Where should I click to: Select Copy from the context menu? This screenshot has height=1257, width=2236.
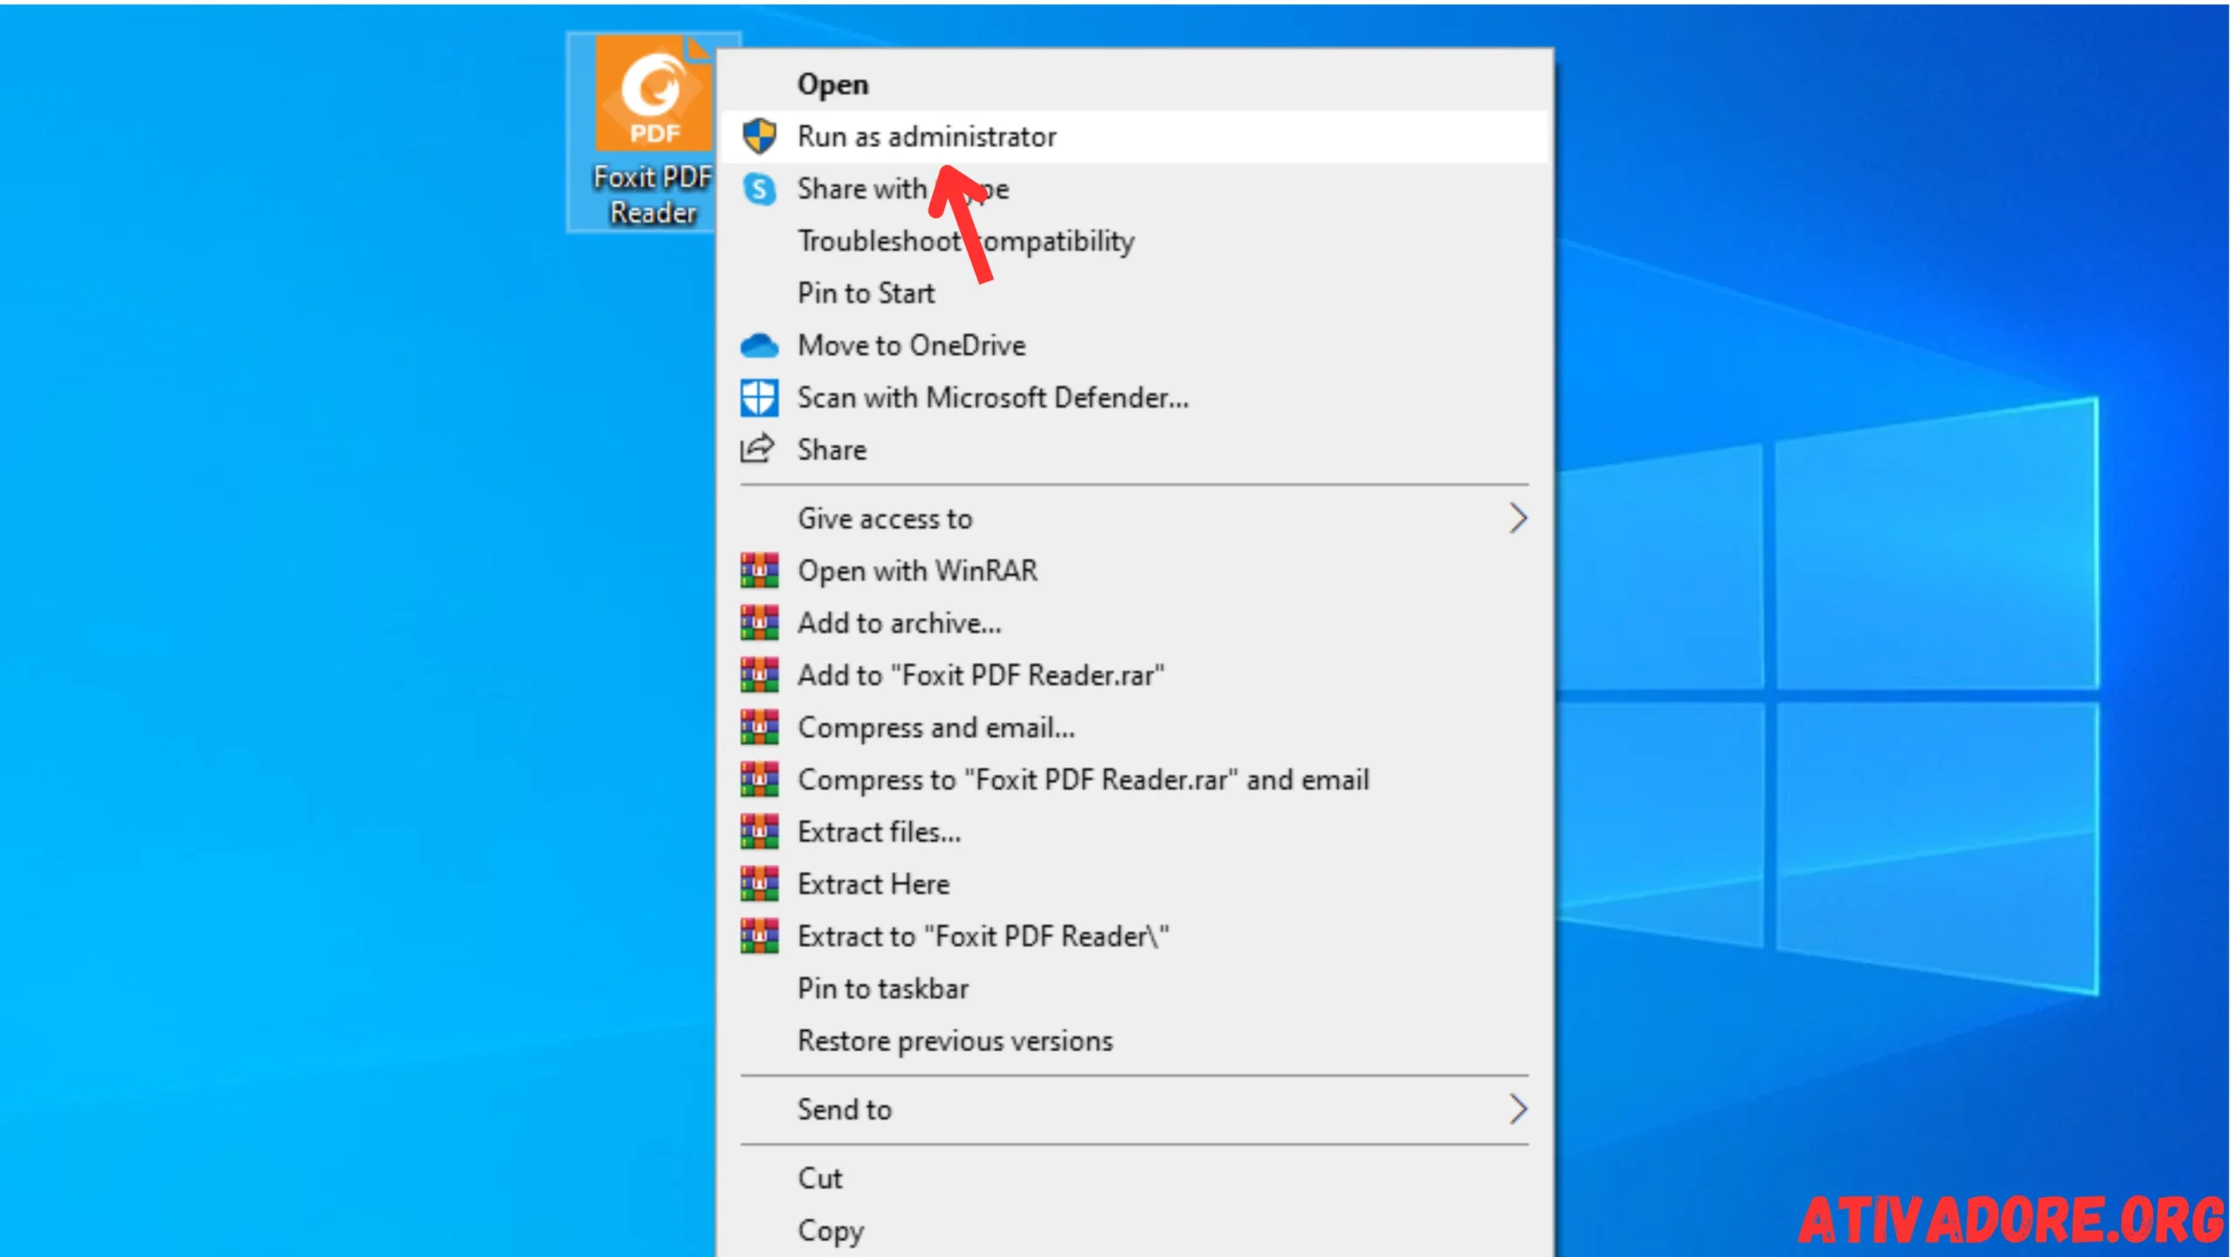point(1134,1231)
